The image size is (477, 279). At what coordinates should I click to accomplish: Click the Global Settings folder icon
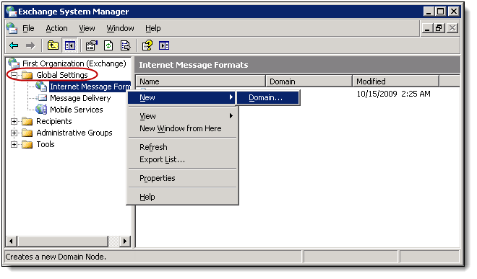[x=27, y=75]
